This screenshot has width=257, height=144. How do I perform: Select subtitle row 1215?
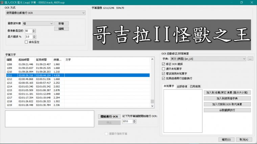tap(78, 90)
